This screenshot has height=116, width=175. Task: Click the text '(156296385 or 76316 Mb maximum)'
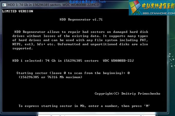pyautogui.click(x=50, y=77)
